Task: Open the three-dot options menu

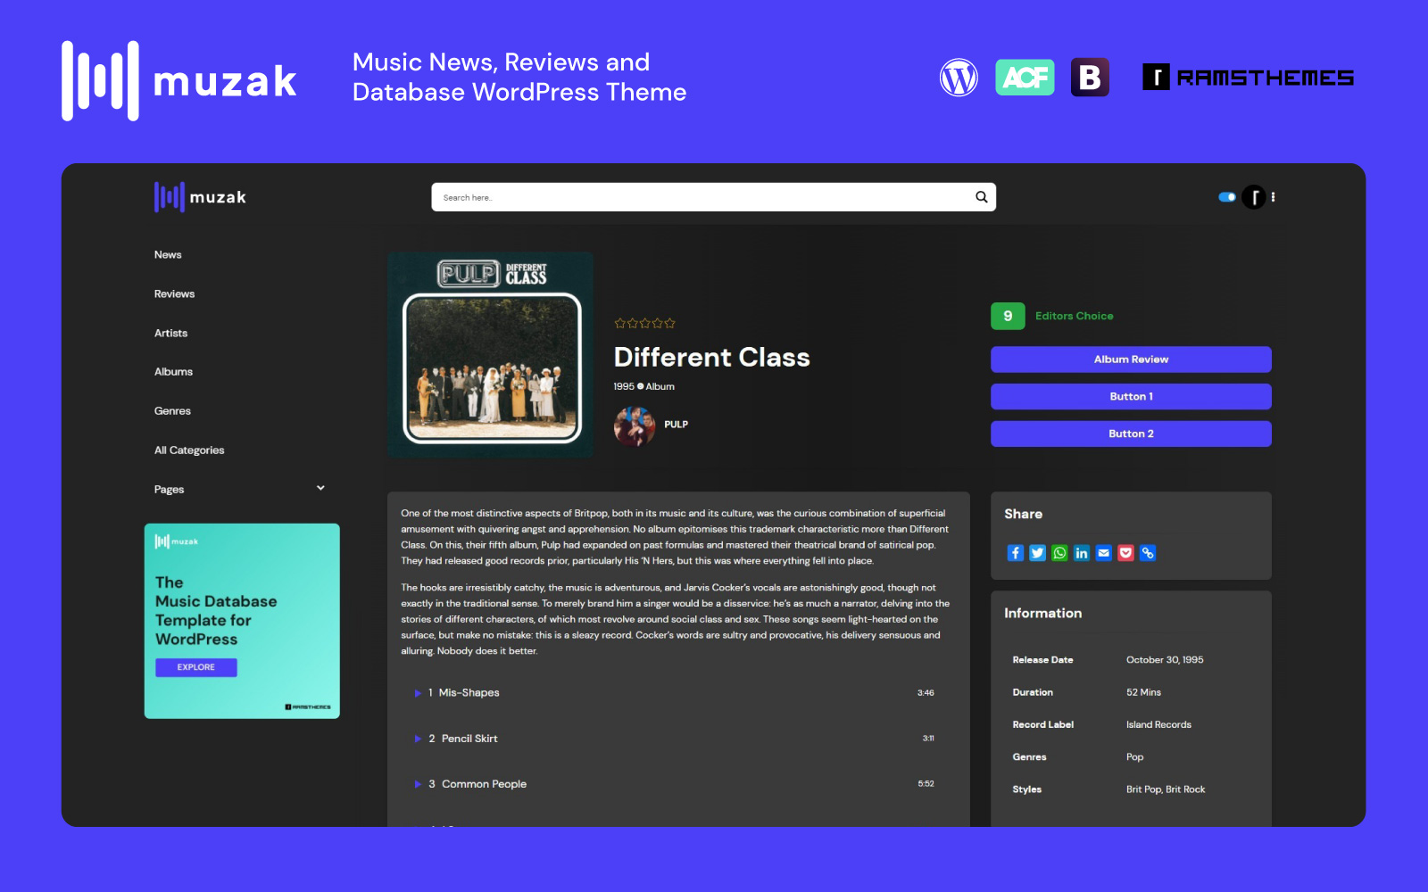Action: (x=1273, y=197)
